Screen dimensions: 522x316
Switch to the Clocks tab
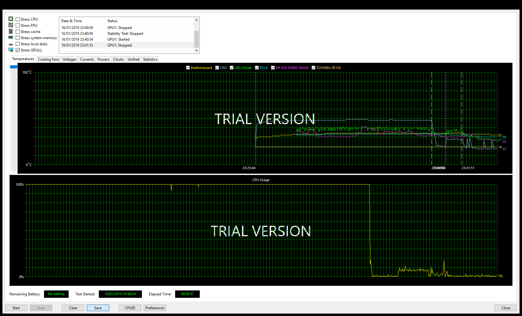pyautogui.click(x=118, y=59)
